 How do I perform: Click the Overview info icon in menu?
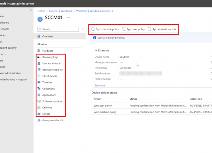click(x=39, y=36)
